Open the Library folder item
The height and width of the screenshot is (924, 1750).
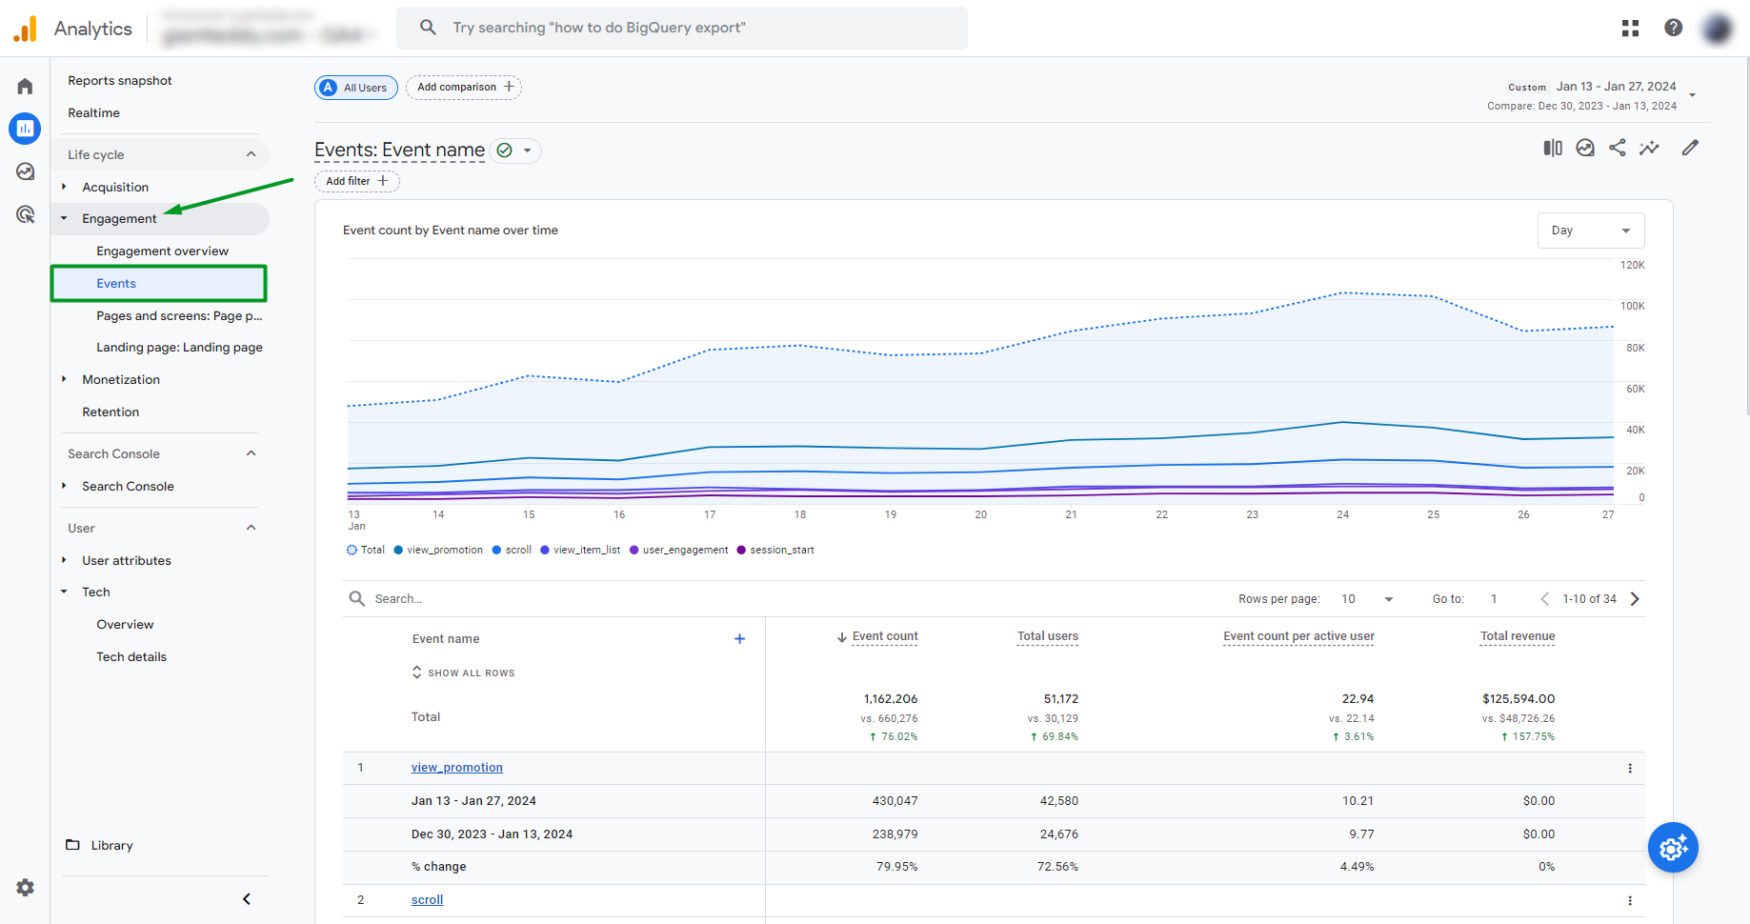[x=99, y=846]
